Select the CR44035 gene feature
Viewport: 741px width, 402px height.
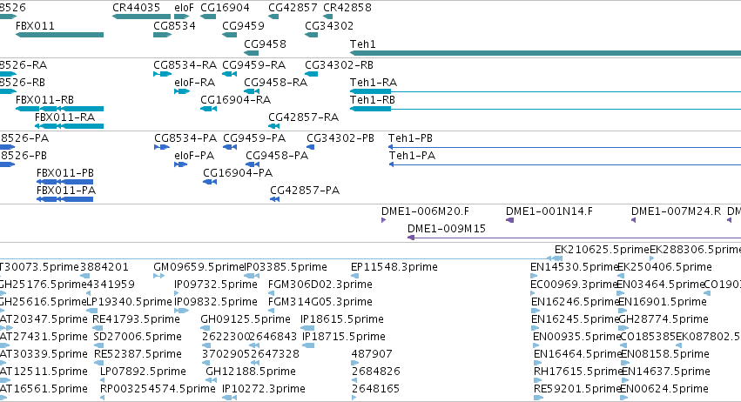coord(136,8)
